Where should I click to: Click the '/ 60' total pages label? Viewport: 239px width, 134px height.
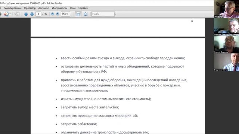[45, 14]
